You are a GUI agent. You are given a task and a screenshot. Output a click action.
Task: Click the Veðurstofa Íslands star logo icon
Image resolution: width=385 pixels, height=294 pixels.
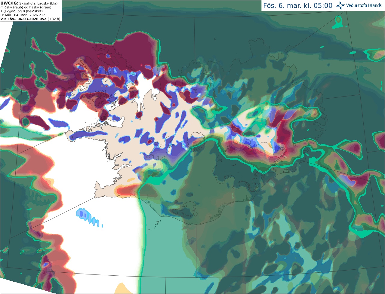(340, 5)
